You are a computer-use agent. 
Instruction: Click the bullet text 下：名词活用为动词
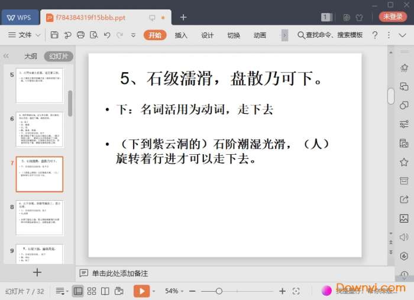(195, 109)
